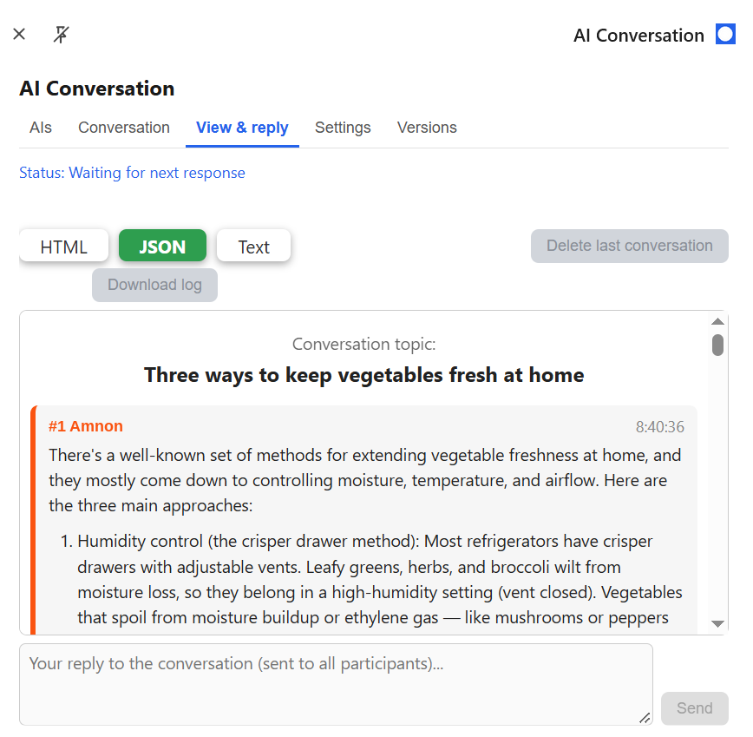This screenshot has height=737, width=753.
Task: Click Download log button
Action: click(154, 285)
